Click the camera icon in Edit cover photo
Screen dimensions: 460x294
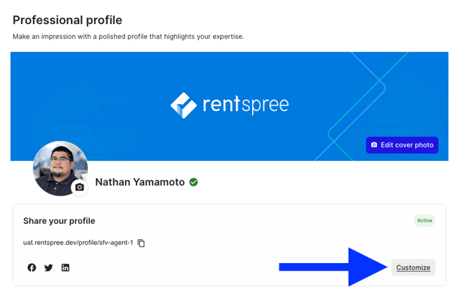374,145
